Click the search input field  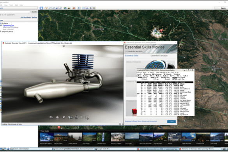tap(15, 12)
